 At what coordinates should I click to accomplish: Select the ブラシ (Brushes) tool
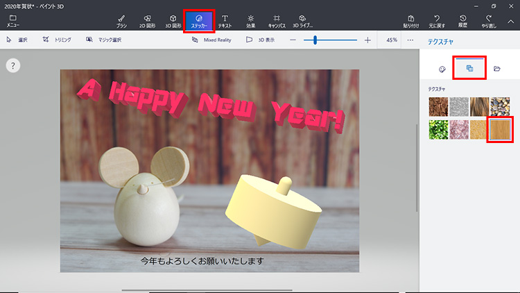coord(121,19)
